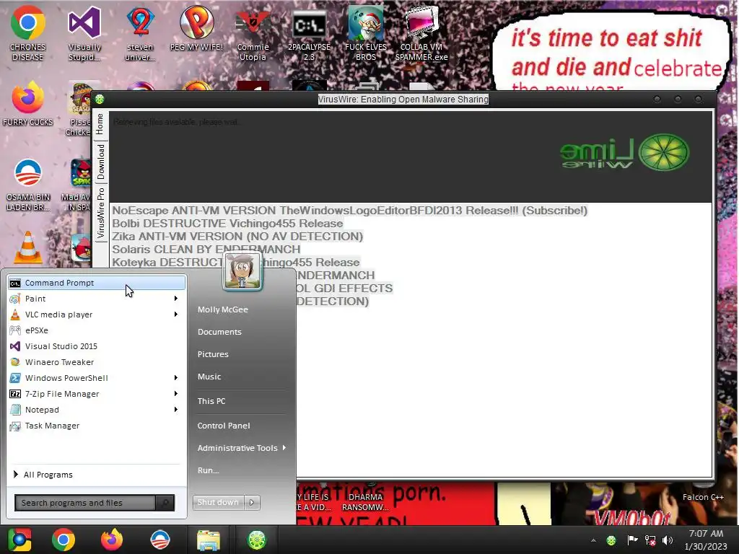739x554 pixels.
Task: Expand Notepad jump list arrow
Action: [x=176, y=410]
